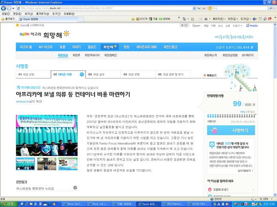Open the 구글 favorites bar link

(153, 19)
